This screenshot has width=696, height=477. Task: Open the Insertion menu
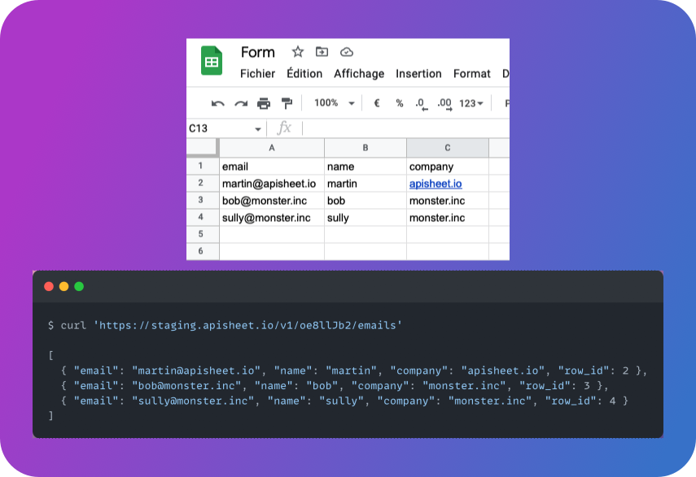pyautogui.click(x=418, y=73)
